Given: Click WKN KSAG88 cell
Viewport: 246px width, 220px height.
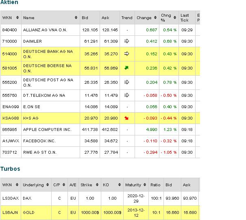Looking at the screenshot, I should [11, 118].
